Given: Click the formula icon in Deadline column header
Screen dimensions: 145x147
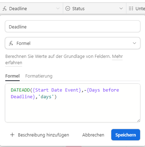Looking at the screenshot, I should 5,9.
